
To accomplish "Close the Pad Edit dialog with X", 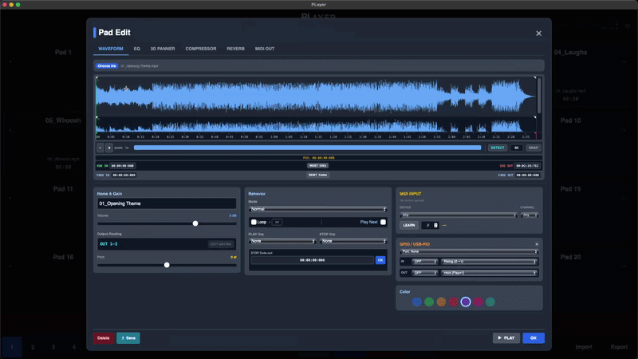I will 538,34.
